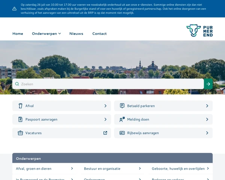Viewport: 225px width, 180px height.
Task: Open the Vacatures link
Action: click(x=61, y=133)
